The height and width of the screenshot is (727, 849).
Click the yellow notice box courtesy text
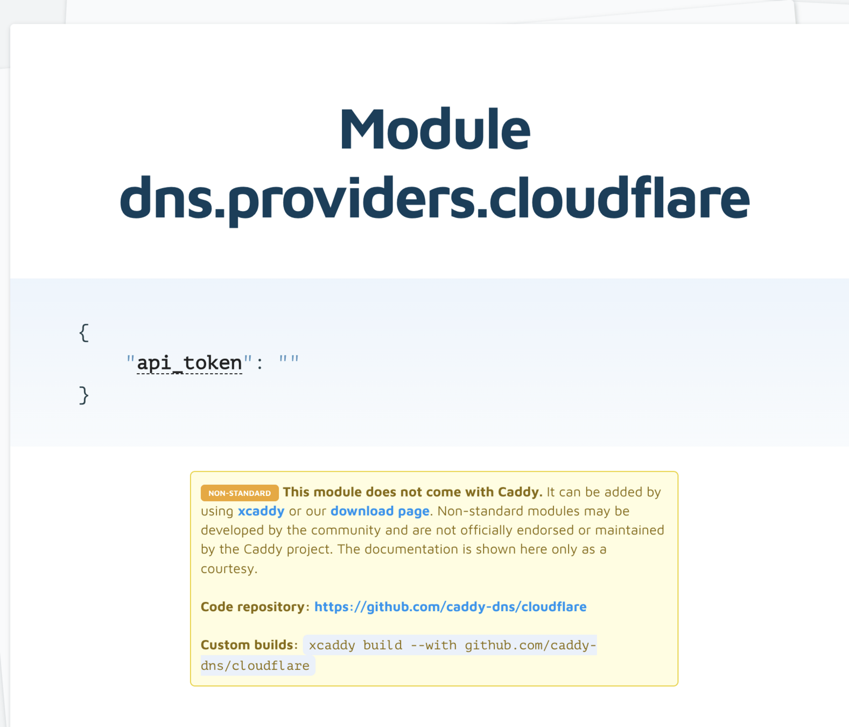pyautogui.click(x=229, y=568)
